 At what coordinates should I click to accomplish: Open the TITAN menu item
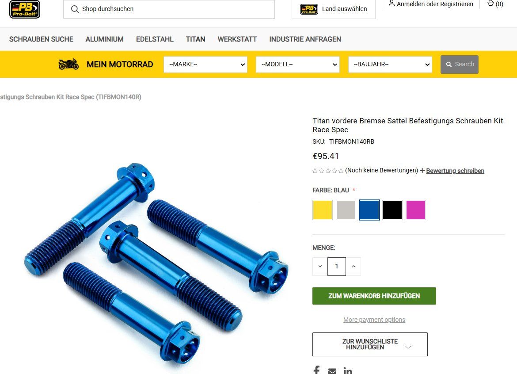pyautogui.click(x=195, y=39)
